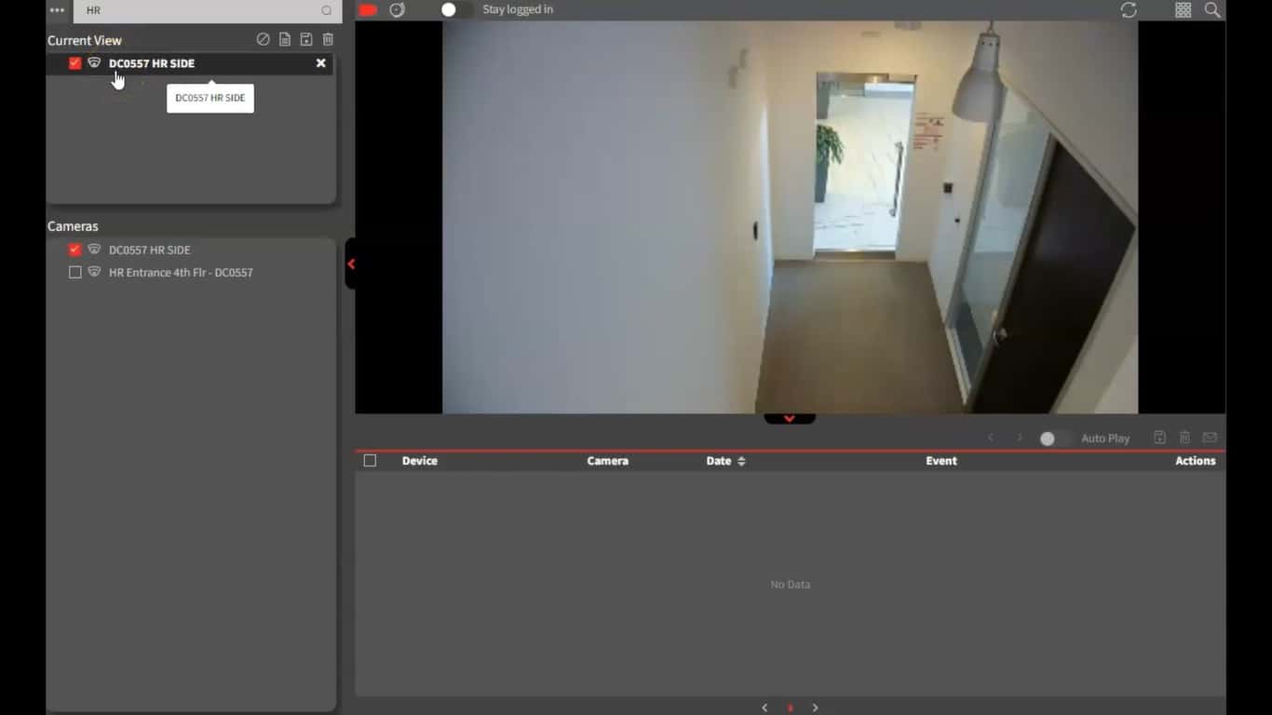Click the magnifier icon at top right
The width and height of the screenshot is (1272, 715).
coord(1211,10)
